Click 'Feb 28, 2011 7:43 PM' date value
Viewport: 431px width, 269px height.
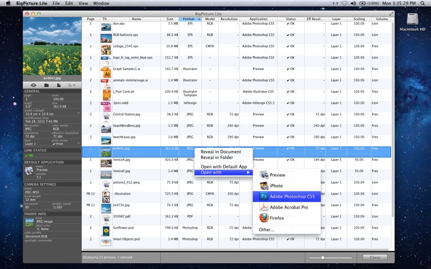41,121
